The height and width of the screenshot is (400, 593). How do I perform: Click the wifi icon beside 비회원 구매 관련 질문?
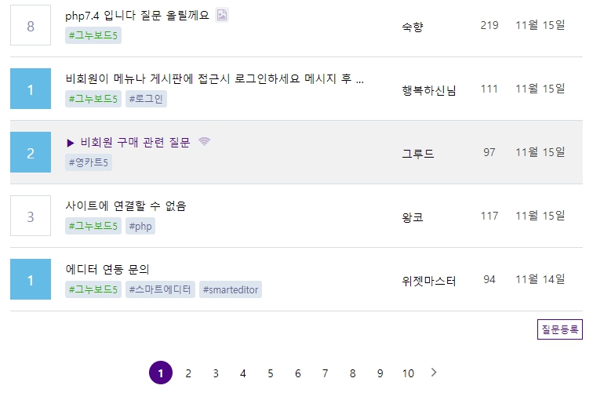pos(205,142)
